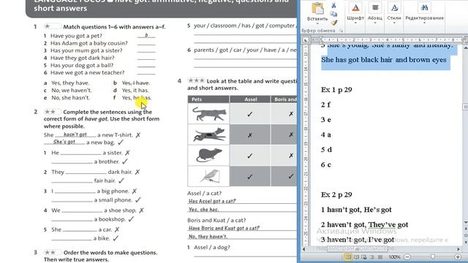This screenshot has height=263, width=468.
Task: Select Draft view icon
Action: [x=380, y=256]
